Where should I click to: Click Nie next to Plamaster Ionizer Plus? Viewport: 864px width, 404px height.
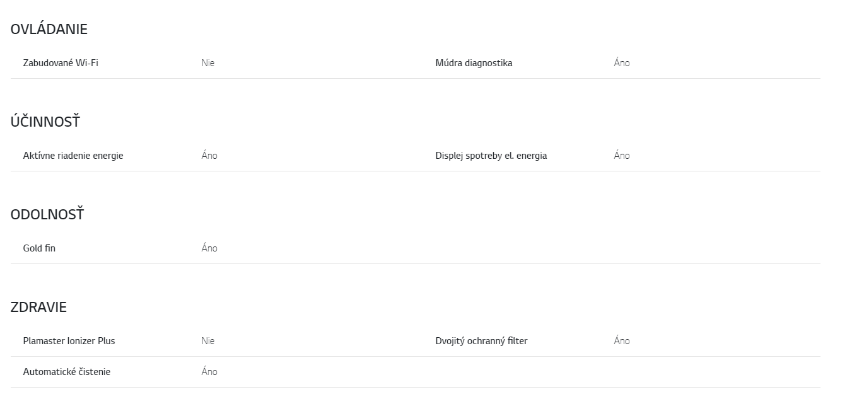[x=208, y=341]
